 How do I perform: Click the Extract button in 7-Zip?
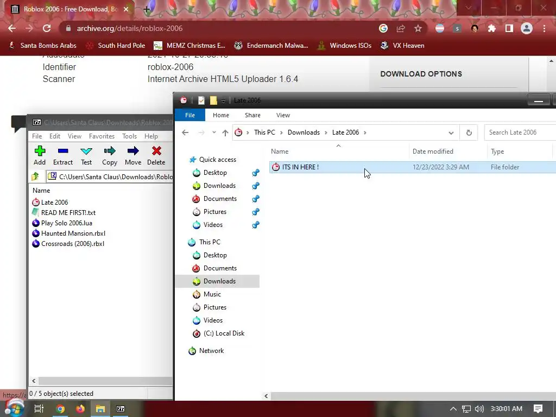[x=63, y=155]
